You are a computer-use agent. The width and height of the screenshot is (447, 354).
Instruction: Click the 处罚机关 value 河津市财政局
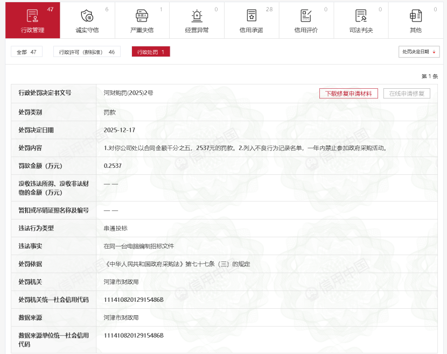click(x=121, y=282)
